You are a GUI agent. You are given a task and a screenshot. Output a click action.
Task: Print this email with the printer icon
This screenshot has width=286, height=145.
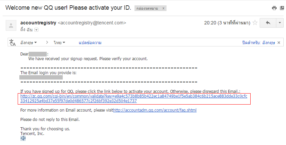(x=274, y=8)
